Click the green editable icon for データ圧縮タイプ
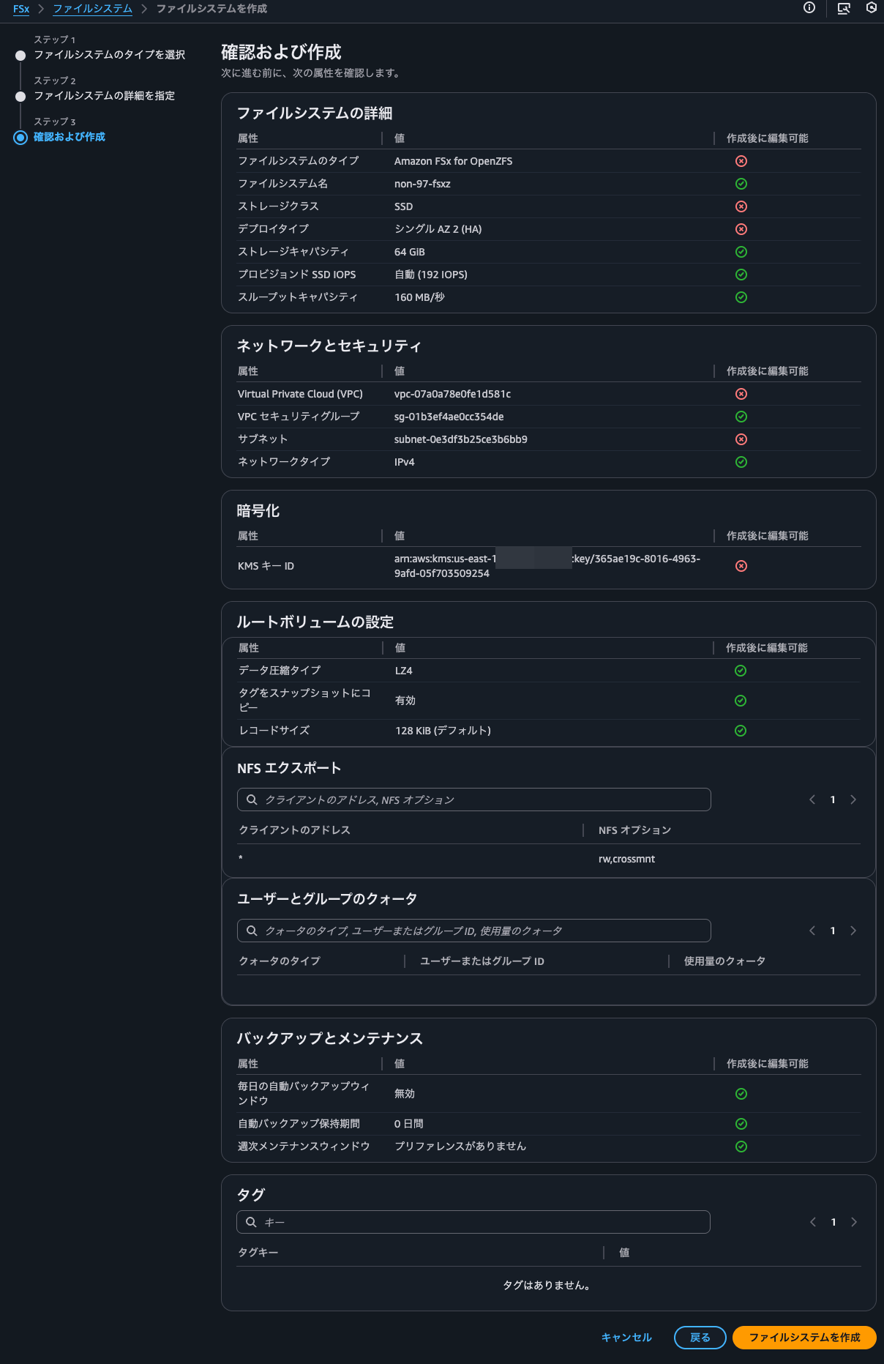 tap(741, 671)
